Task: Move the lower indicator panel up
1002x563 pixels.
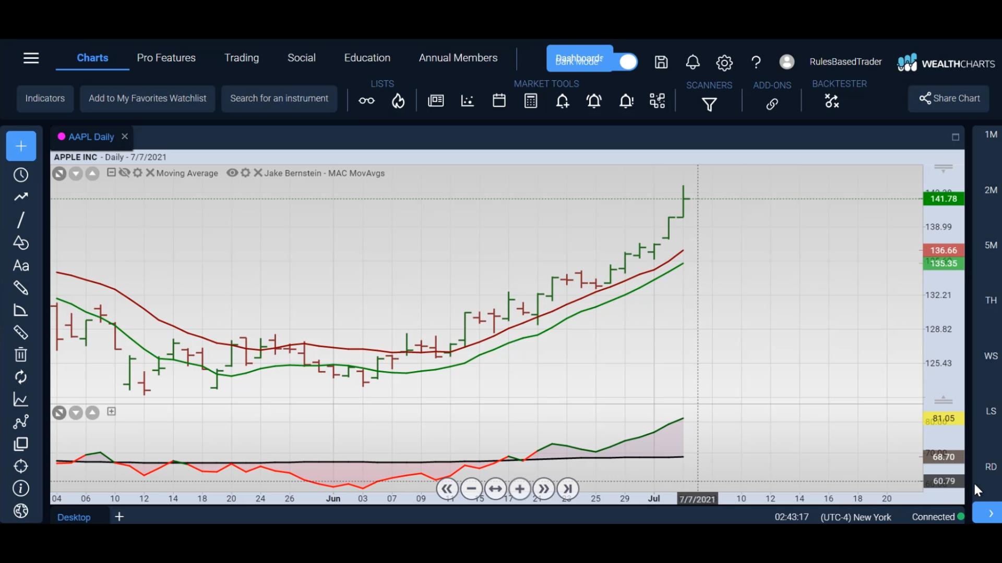Action: (92, 413)
